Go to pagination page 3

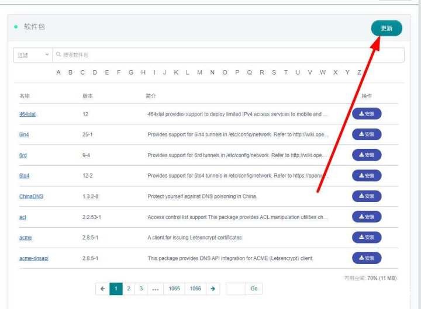(142, 289)
